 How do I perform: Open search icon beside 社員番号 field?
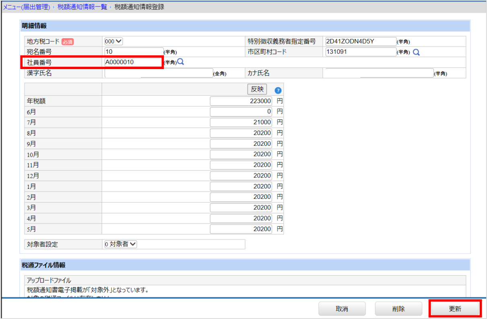point(181,62)
